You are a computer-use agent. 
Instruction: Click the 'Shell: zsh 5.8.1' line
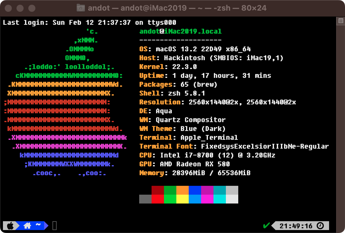point(172,93)
